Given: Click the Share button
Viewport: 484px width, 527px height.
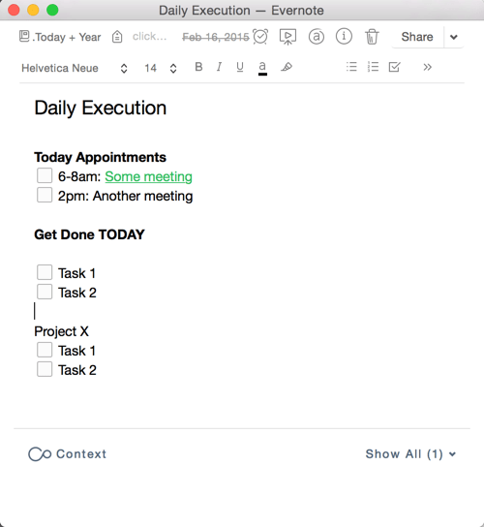Looking at the screenshot, I should [x=417, y=37].
